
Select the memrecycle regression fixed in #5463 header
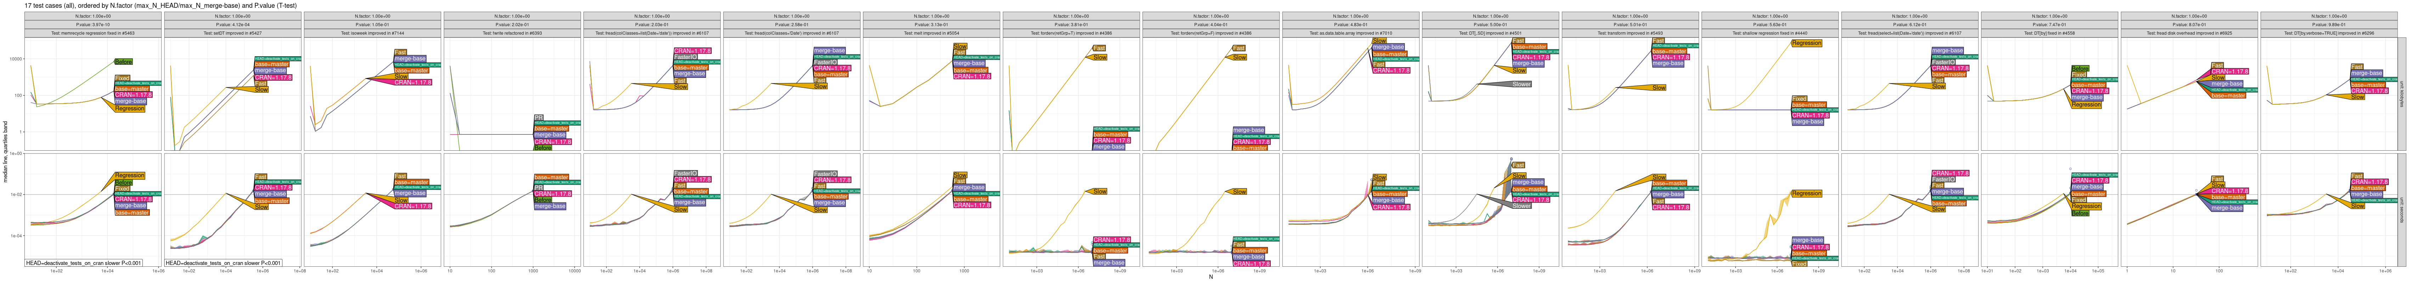point(92,33)
